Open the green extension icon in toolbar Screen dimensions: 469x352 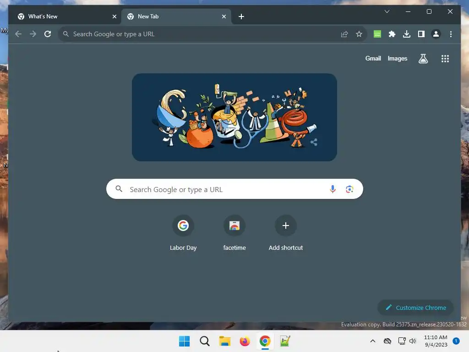point(377,34)
